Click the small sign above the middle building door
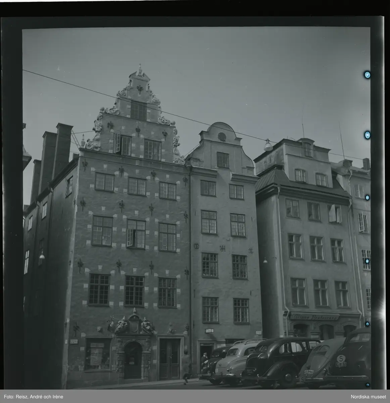The height and width of the screenshot is (403, 390). coord(209,331)
